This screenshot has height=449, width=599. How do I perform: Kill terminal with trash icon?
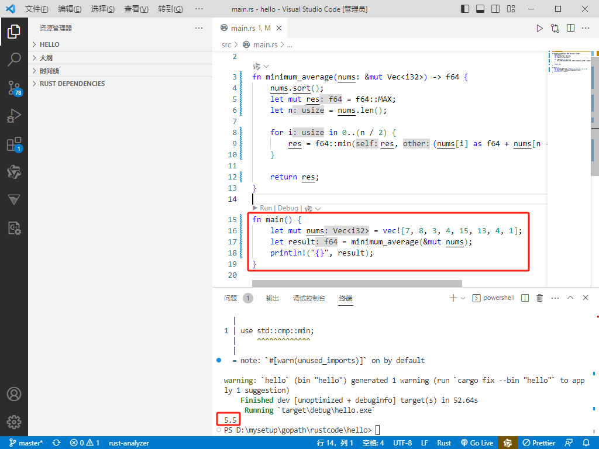540,298
